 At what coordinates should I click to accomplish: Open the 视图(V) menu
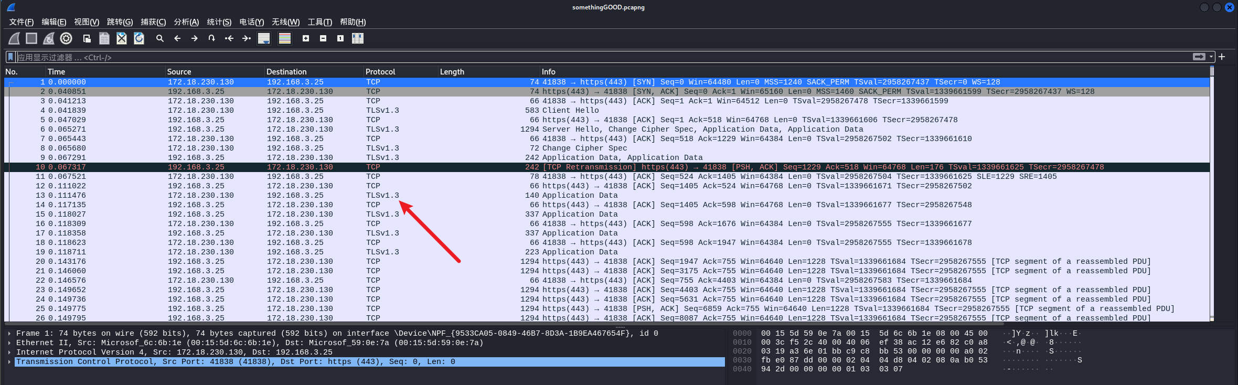pyautogui.click(x=87, y=22)
